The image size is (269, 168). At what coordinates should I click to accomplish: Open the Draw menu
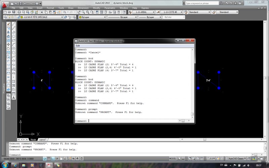pos(71,8)
